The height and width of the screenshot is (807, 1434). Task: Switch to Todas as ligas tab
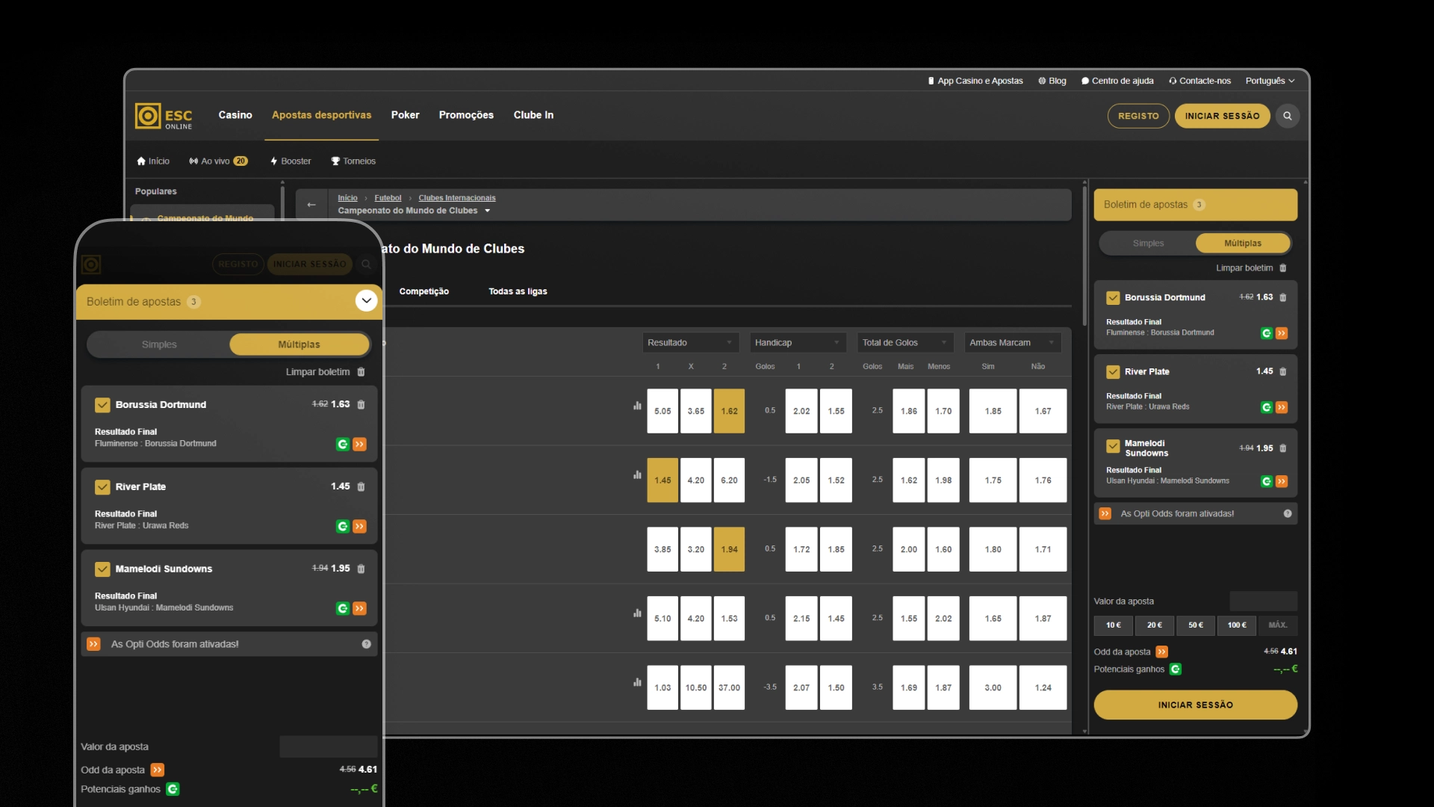pos(518,291)
